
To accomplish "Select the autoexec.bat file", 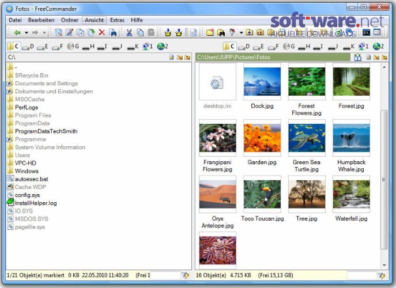I will tap(31, 179).
